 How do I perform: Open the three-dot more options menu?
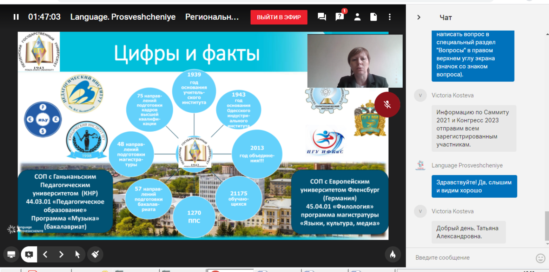click(390, 17)
